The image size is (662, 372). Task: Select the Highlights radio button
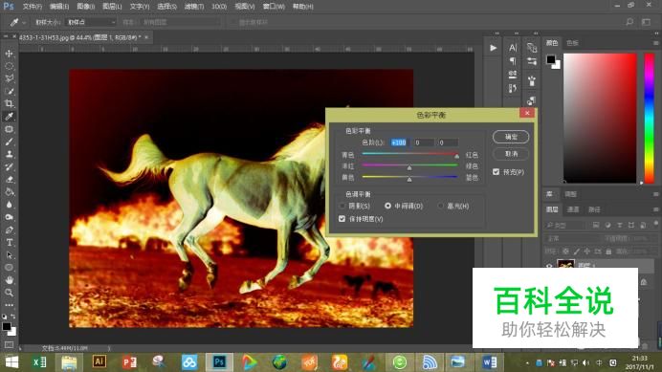440,206
